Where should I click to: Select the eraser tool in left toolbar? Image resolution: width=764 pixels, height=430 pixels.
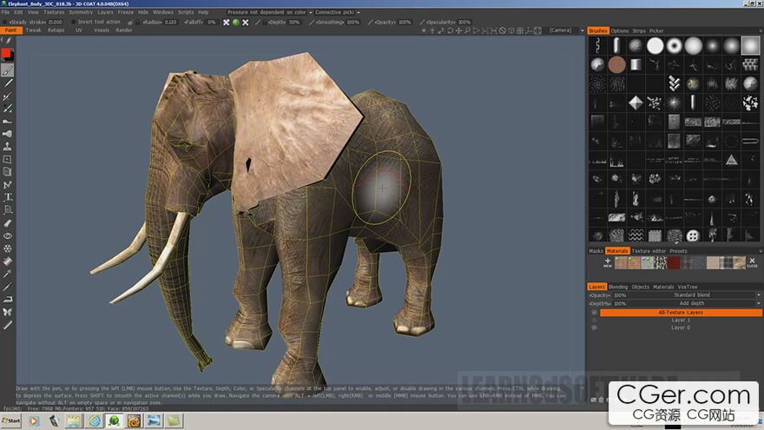pyautogui.click(x=7, y=223)
